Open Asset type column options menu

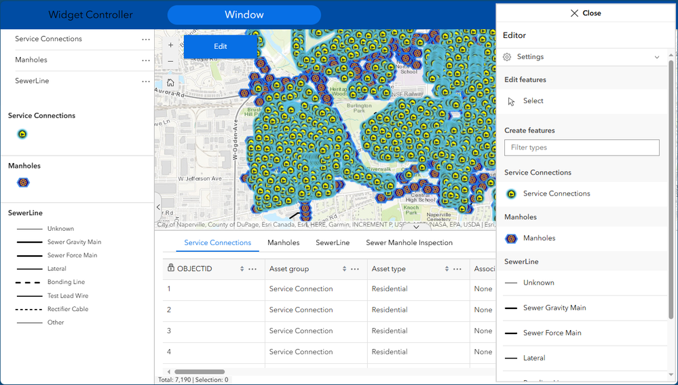pyautogui.click(x=457, y=269)
